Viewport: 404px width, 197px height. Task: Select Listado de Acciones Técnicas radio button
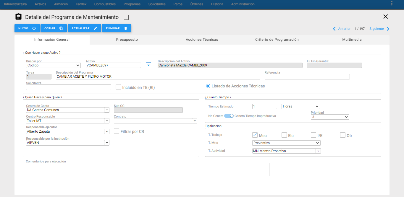tap(208, 86)
